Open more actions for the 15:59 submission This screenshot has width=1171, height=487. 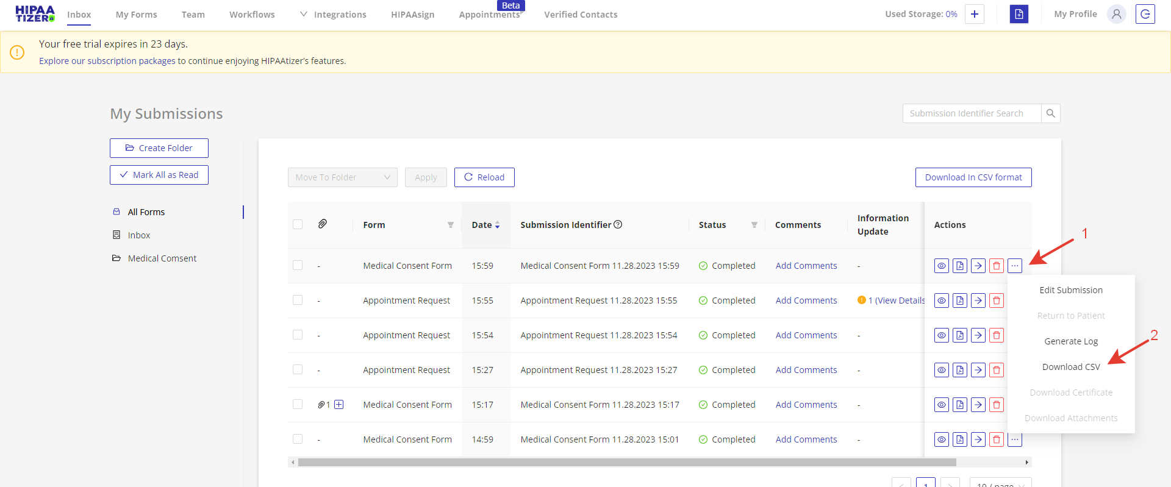point(1015,266)
